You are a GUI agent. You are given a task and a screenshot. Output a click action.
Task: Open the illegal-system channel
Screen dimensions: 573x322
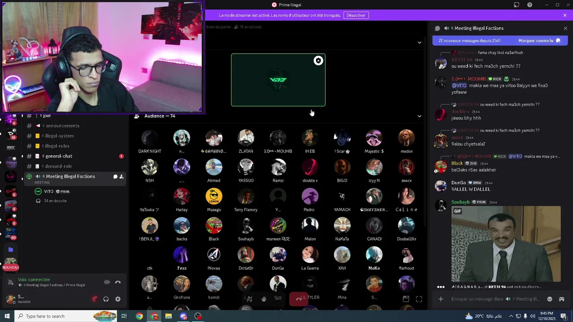point(75,136)
